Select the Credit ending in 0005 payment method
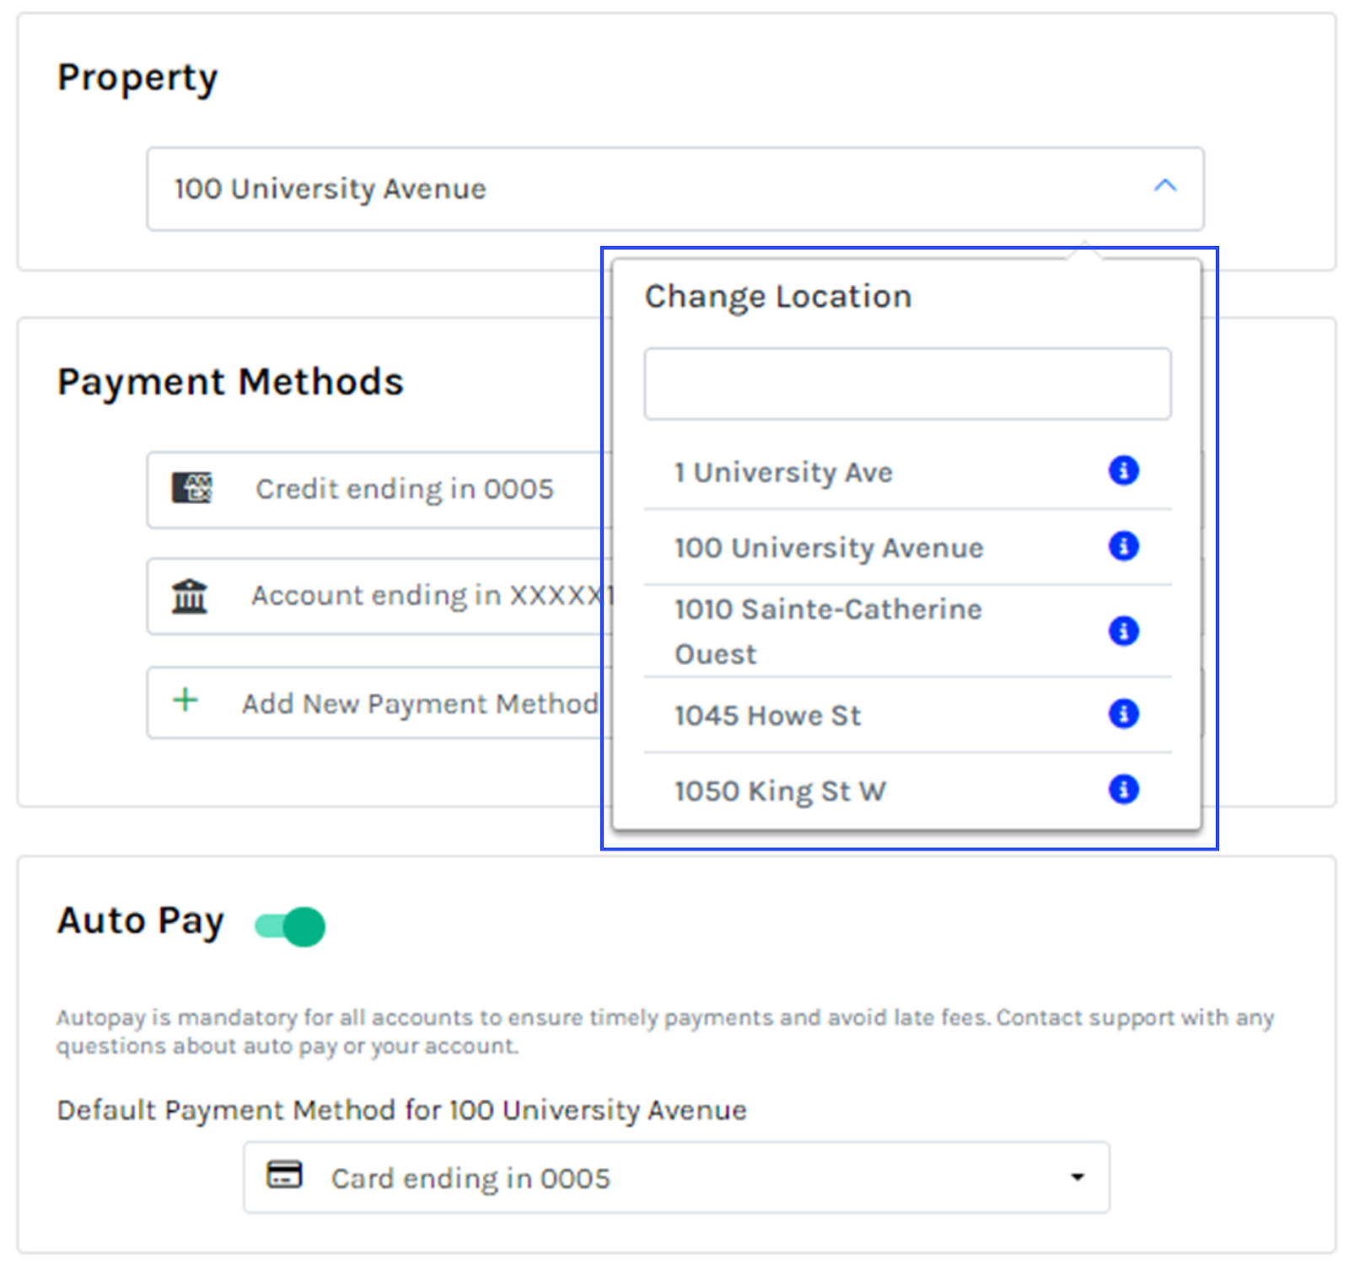This screenshot has width=1349, height=1266. pyautogui.click(x=379, y=489)
